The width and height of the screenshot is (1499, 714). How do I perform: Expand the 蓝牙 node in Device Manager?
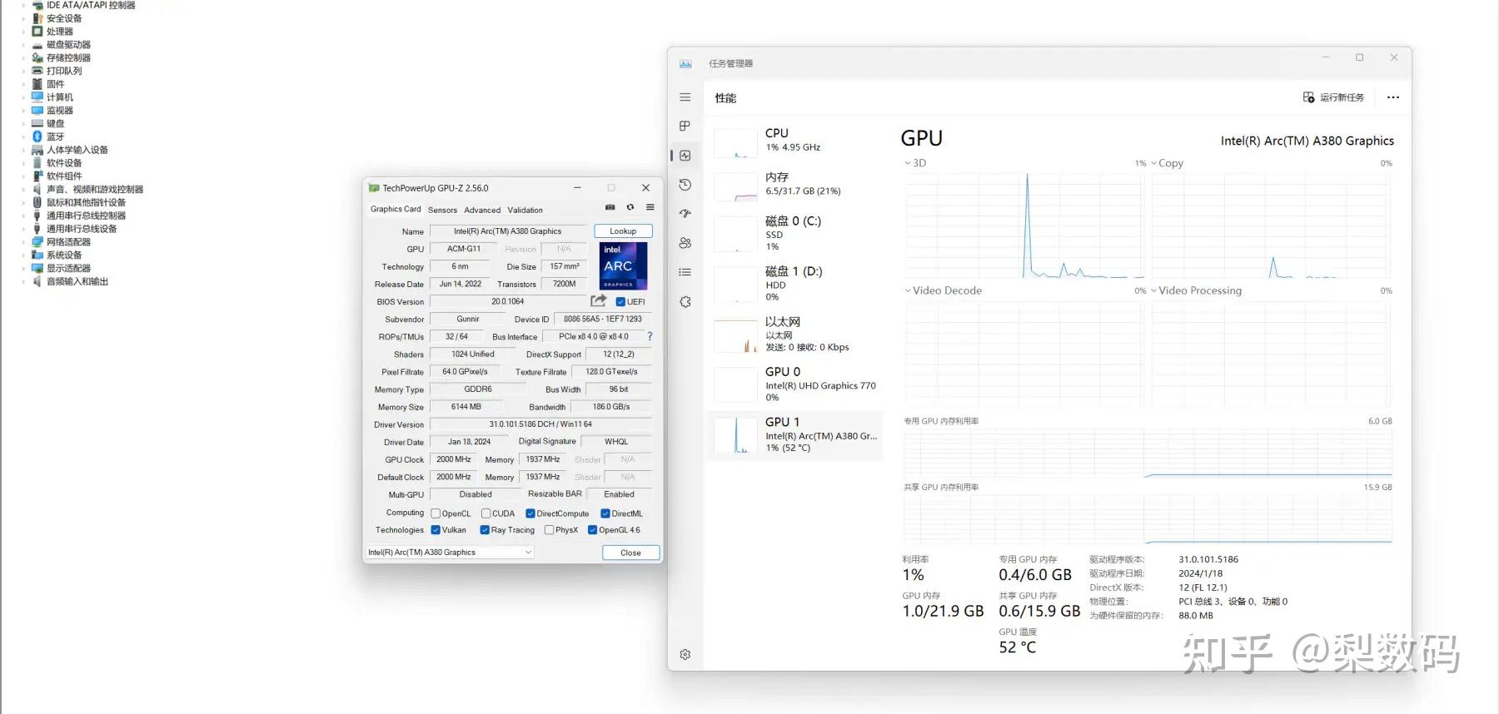click(23, 136)
